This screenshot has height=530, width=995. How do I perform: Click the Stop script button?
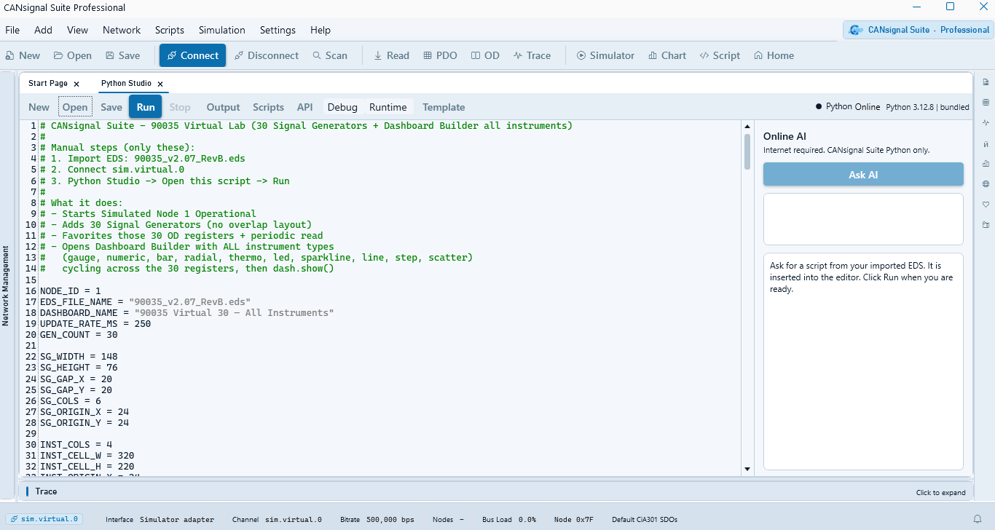point(180,107)
